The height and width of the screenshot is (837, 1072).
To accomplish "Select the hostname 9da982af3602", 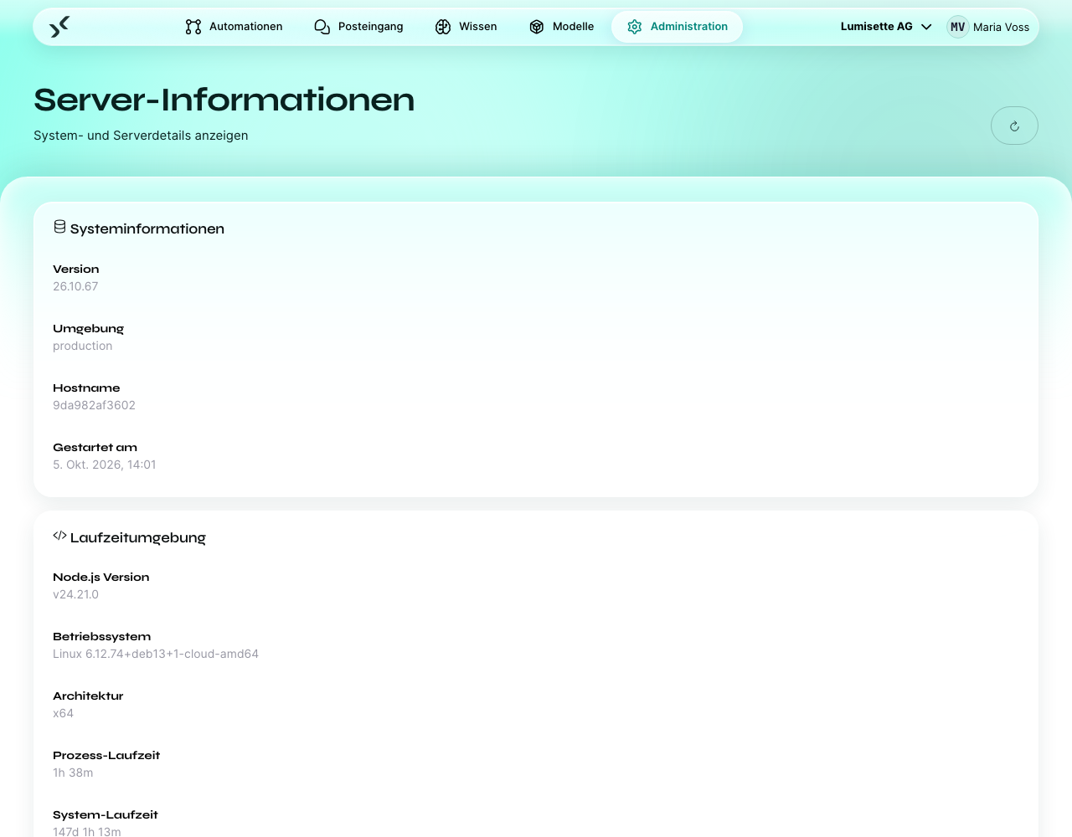I will pyautogui.click(x=94, y=405).
